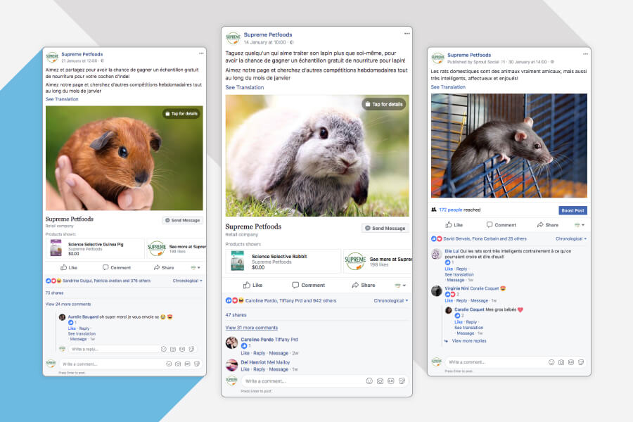The image size is (633, 422).
Task: Attach photo to guinea pig post comment
Action: pyautogui.click(x=178, y=364)
